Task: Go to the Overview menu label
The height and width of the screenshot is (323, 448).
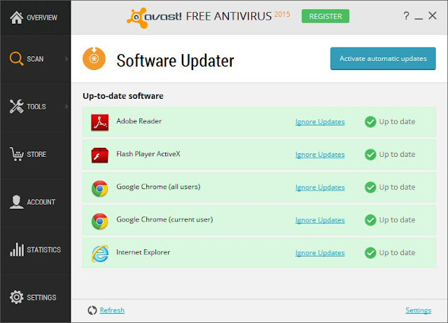Action: coord(42,18)
